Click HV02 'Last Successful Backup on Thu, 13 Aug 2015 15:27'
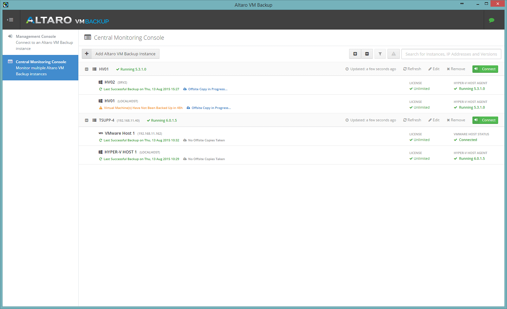This screenshot has width=507, height=309. point(141,89)
